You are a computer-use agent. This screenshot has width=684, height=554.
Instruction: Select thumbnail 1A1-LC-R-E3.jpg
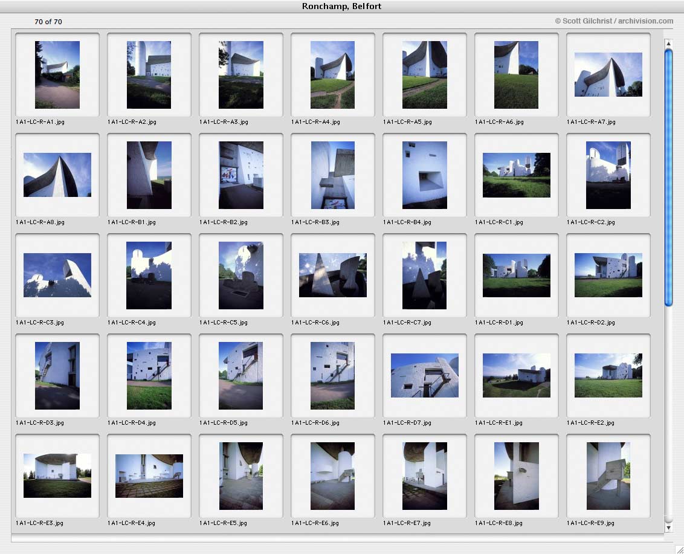pyautogui.click(x=57, y=475)
